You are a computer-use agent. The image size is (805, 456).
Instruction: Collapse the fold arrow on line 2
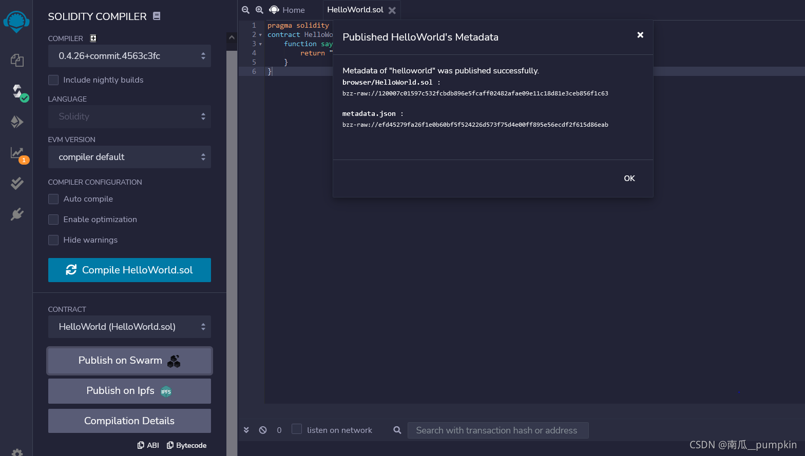click(x=260, y=35)
